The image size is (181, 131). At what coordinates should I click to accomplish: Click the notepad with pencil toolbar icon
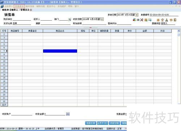click(175, 20)
